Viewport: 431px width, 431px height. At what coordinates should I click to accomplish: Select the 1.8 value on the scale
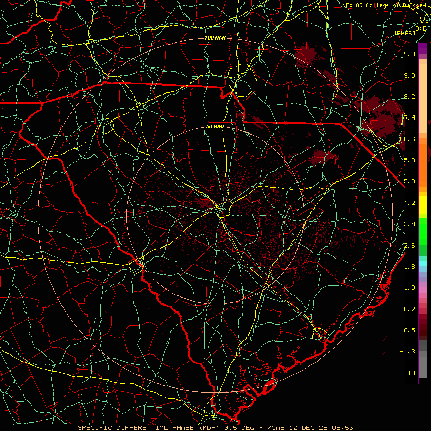click(x=409, y=267)
